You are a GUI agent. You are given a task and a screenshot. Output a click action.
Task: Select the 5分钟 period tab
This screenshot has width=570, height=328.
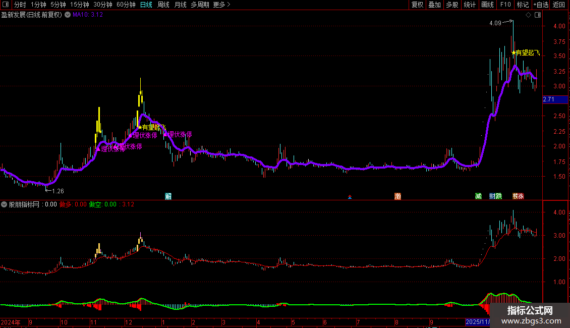click(58, 5)
